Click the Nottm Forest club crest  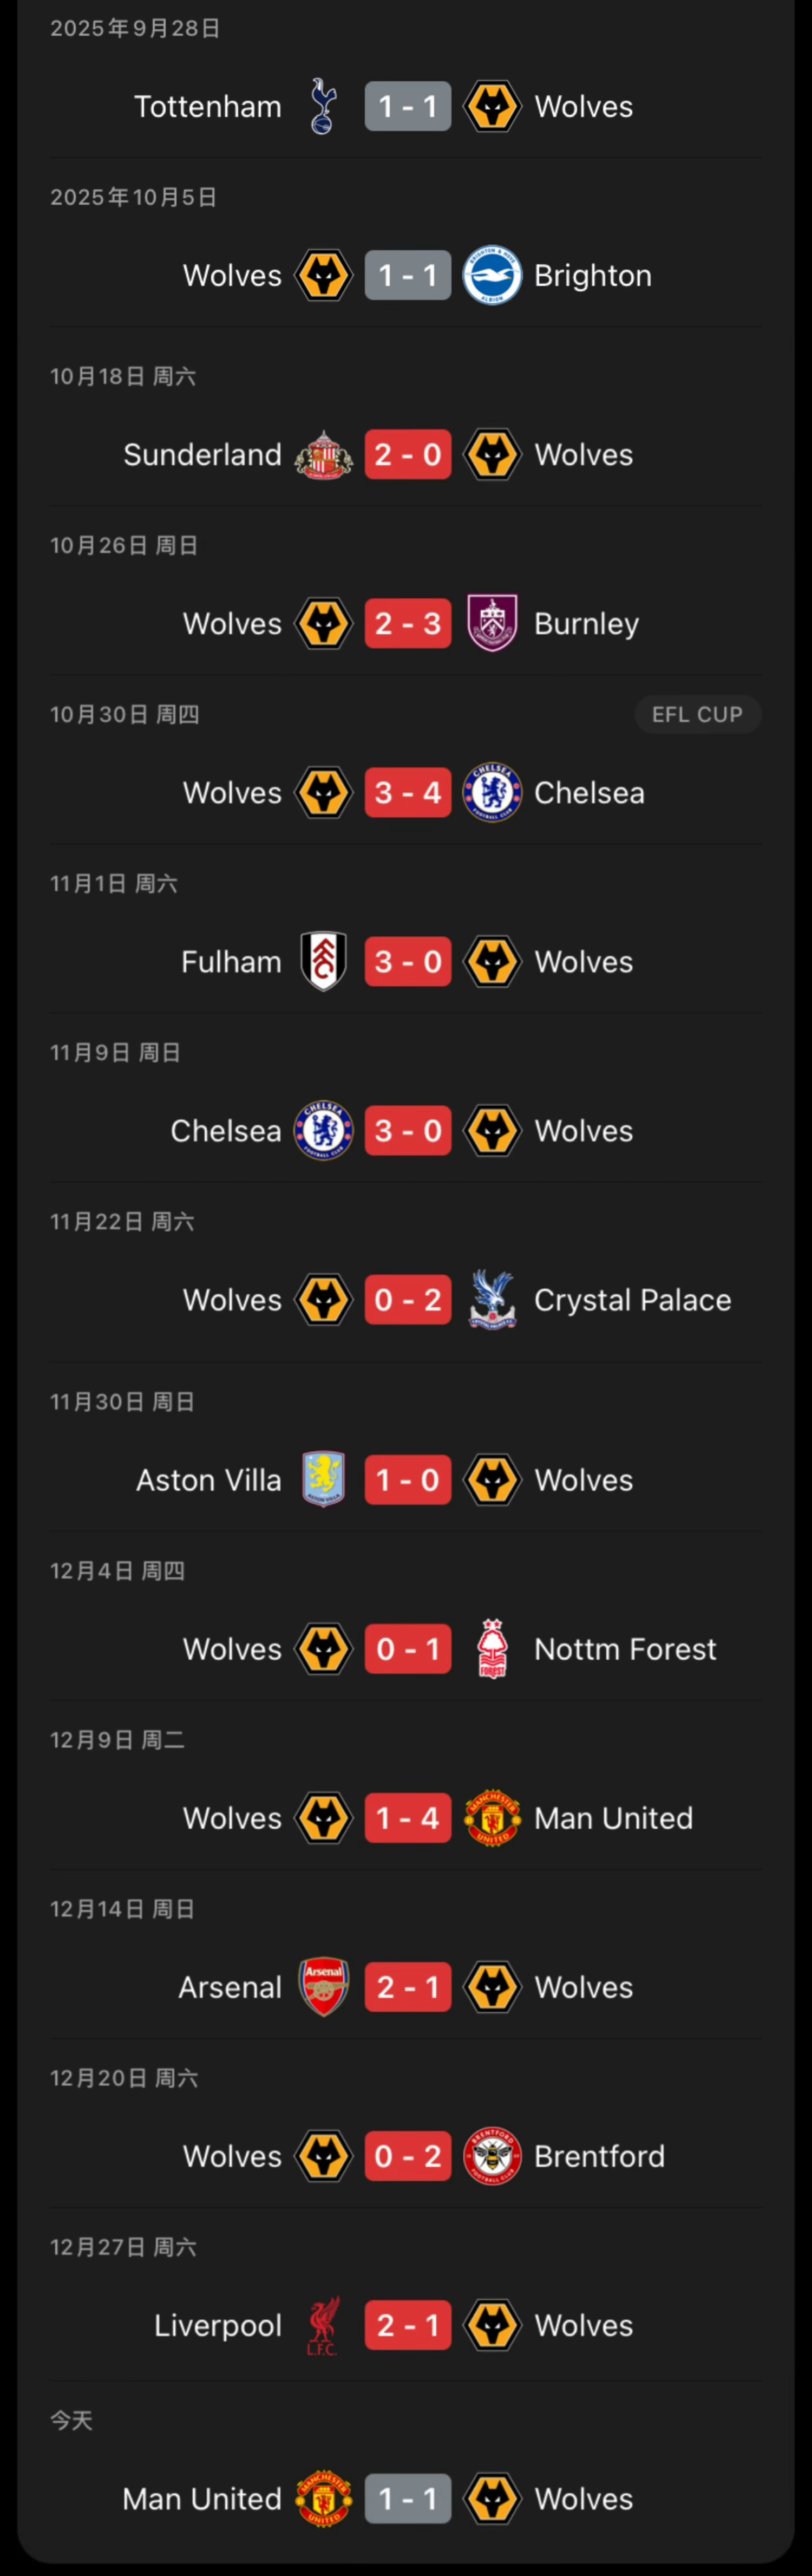click(492, 1649)
